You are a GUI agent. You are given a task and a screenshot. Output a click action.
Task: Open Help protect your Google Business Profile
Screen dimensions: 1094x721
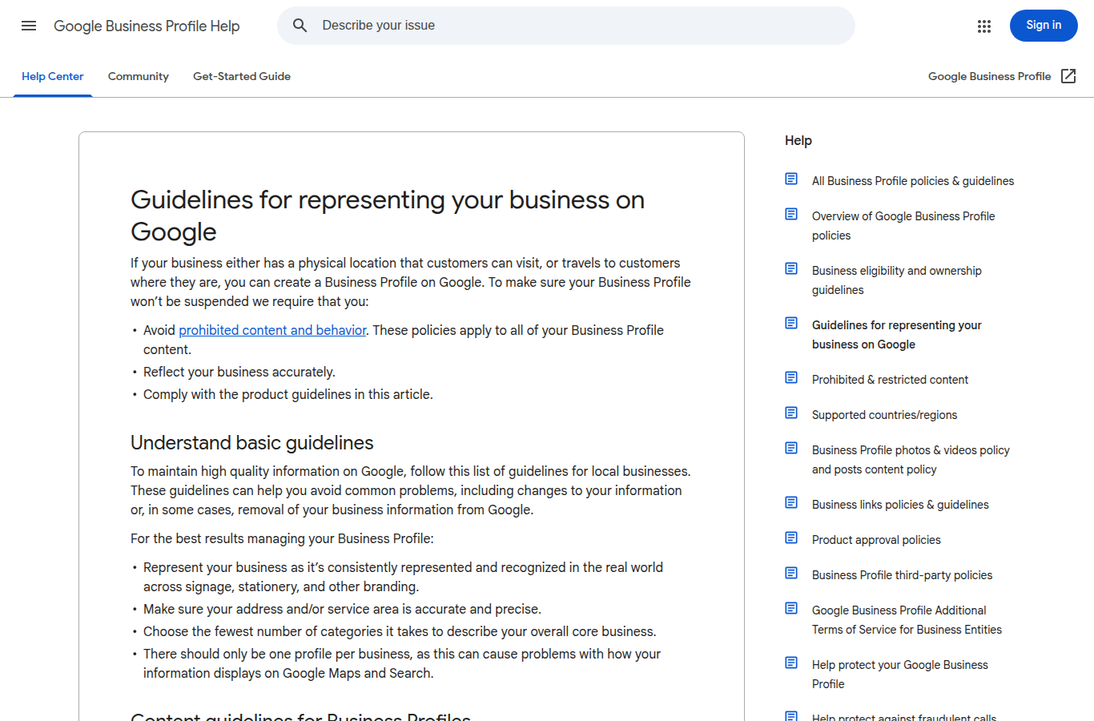(x=900, y=675)
